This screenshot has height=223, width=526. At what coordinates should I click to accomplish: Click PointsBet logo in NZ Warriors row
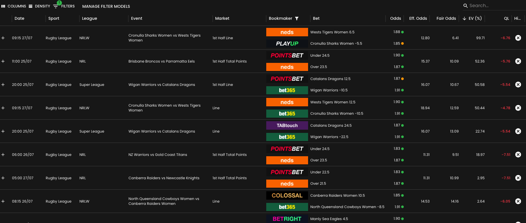point(287,149)
